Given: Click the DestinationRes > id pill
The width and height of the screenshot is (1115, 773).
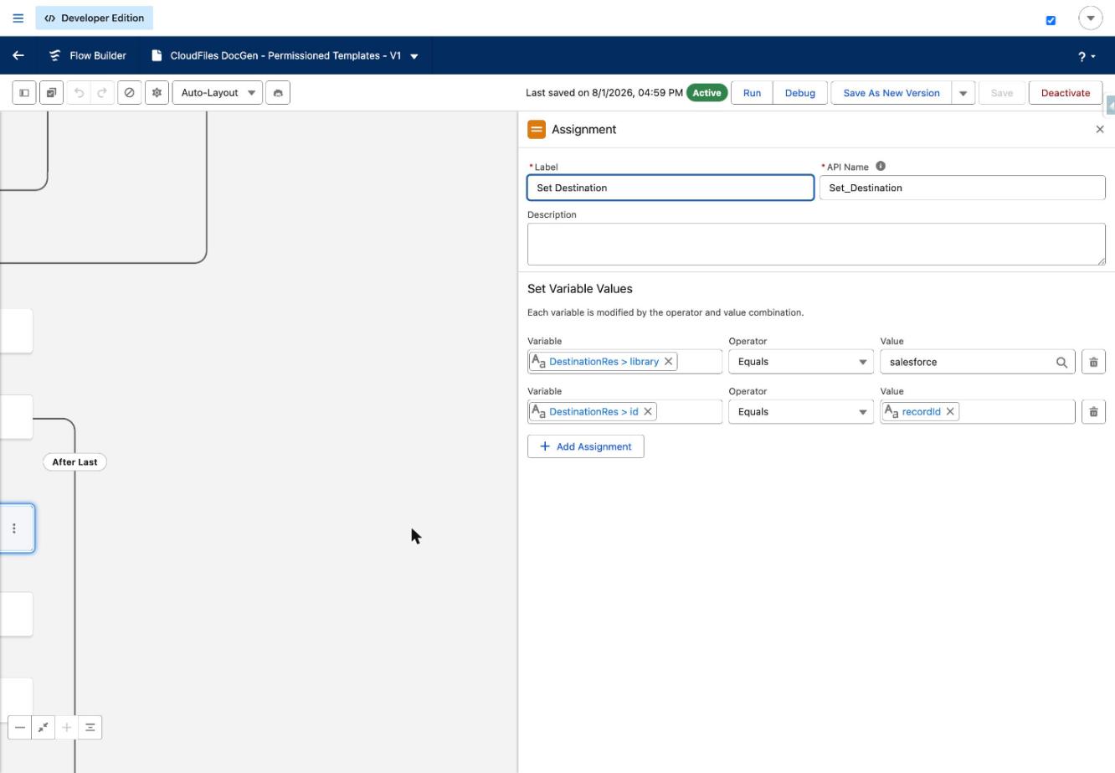Looking at the screenshot, I should (593, 411).
